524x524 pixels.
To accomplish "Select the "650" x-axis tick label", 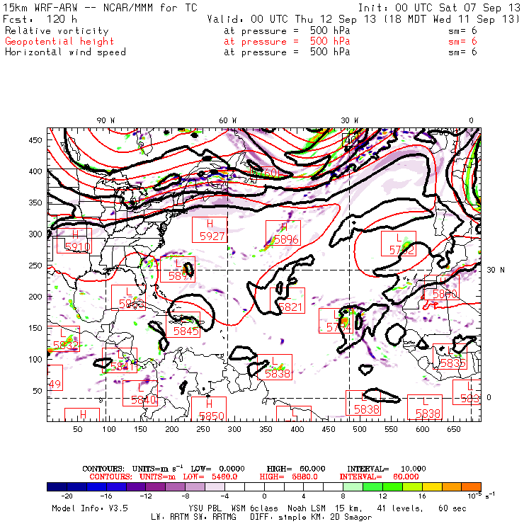I will point(453,429).
